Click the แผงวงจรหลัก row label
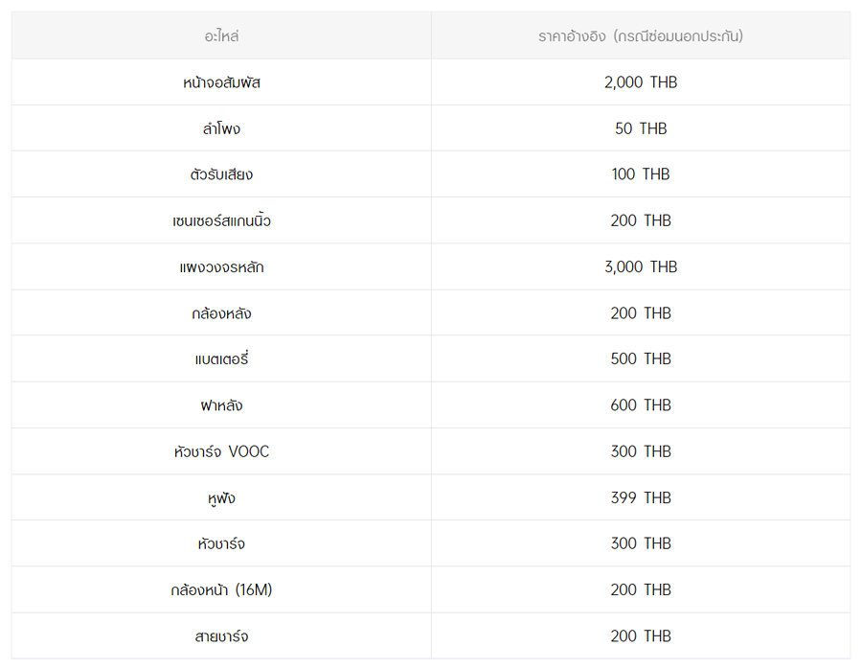This screenshot has height=669, width=862. (221, 267)
